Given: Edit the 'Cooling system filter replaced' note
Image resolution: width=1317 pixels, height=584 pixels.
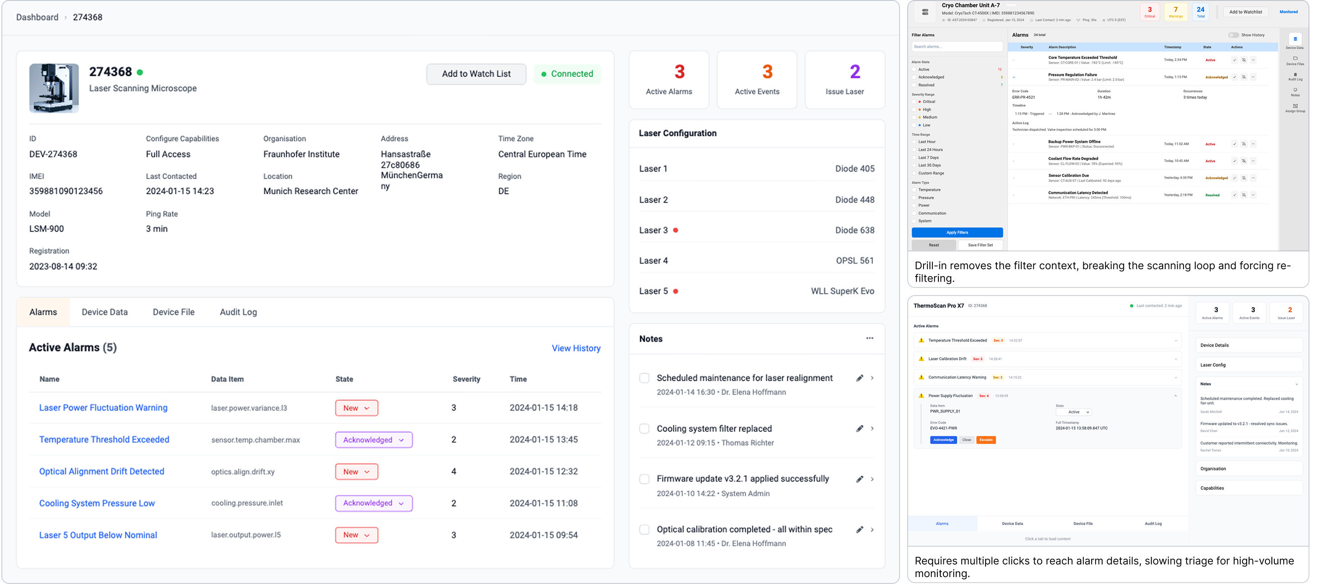Looking at the screenshot, I should pos(859,428).
